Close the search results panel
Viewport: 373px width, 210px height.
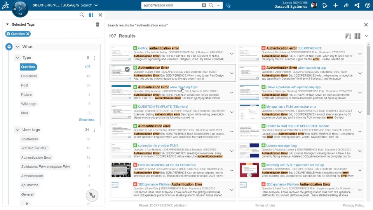coord(366,25)
